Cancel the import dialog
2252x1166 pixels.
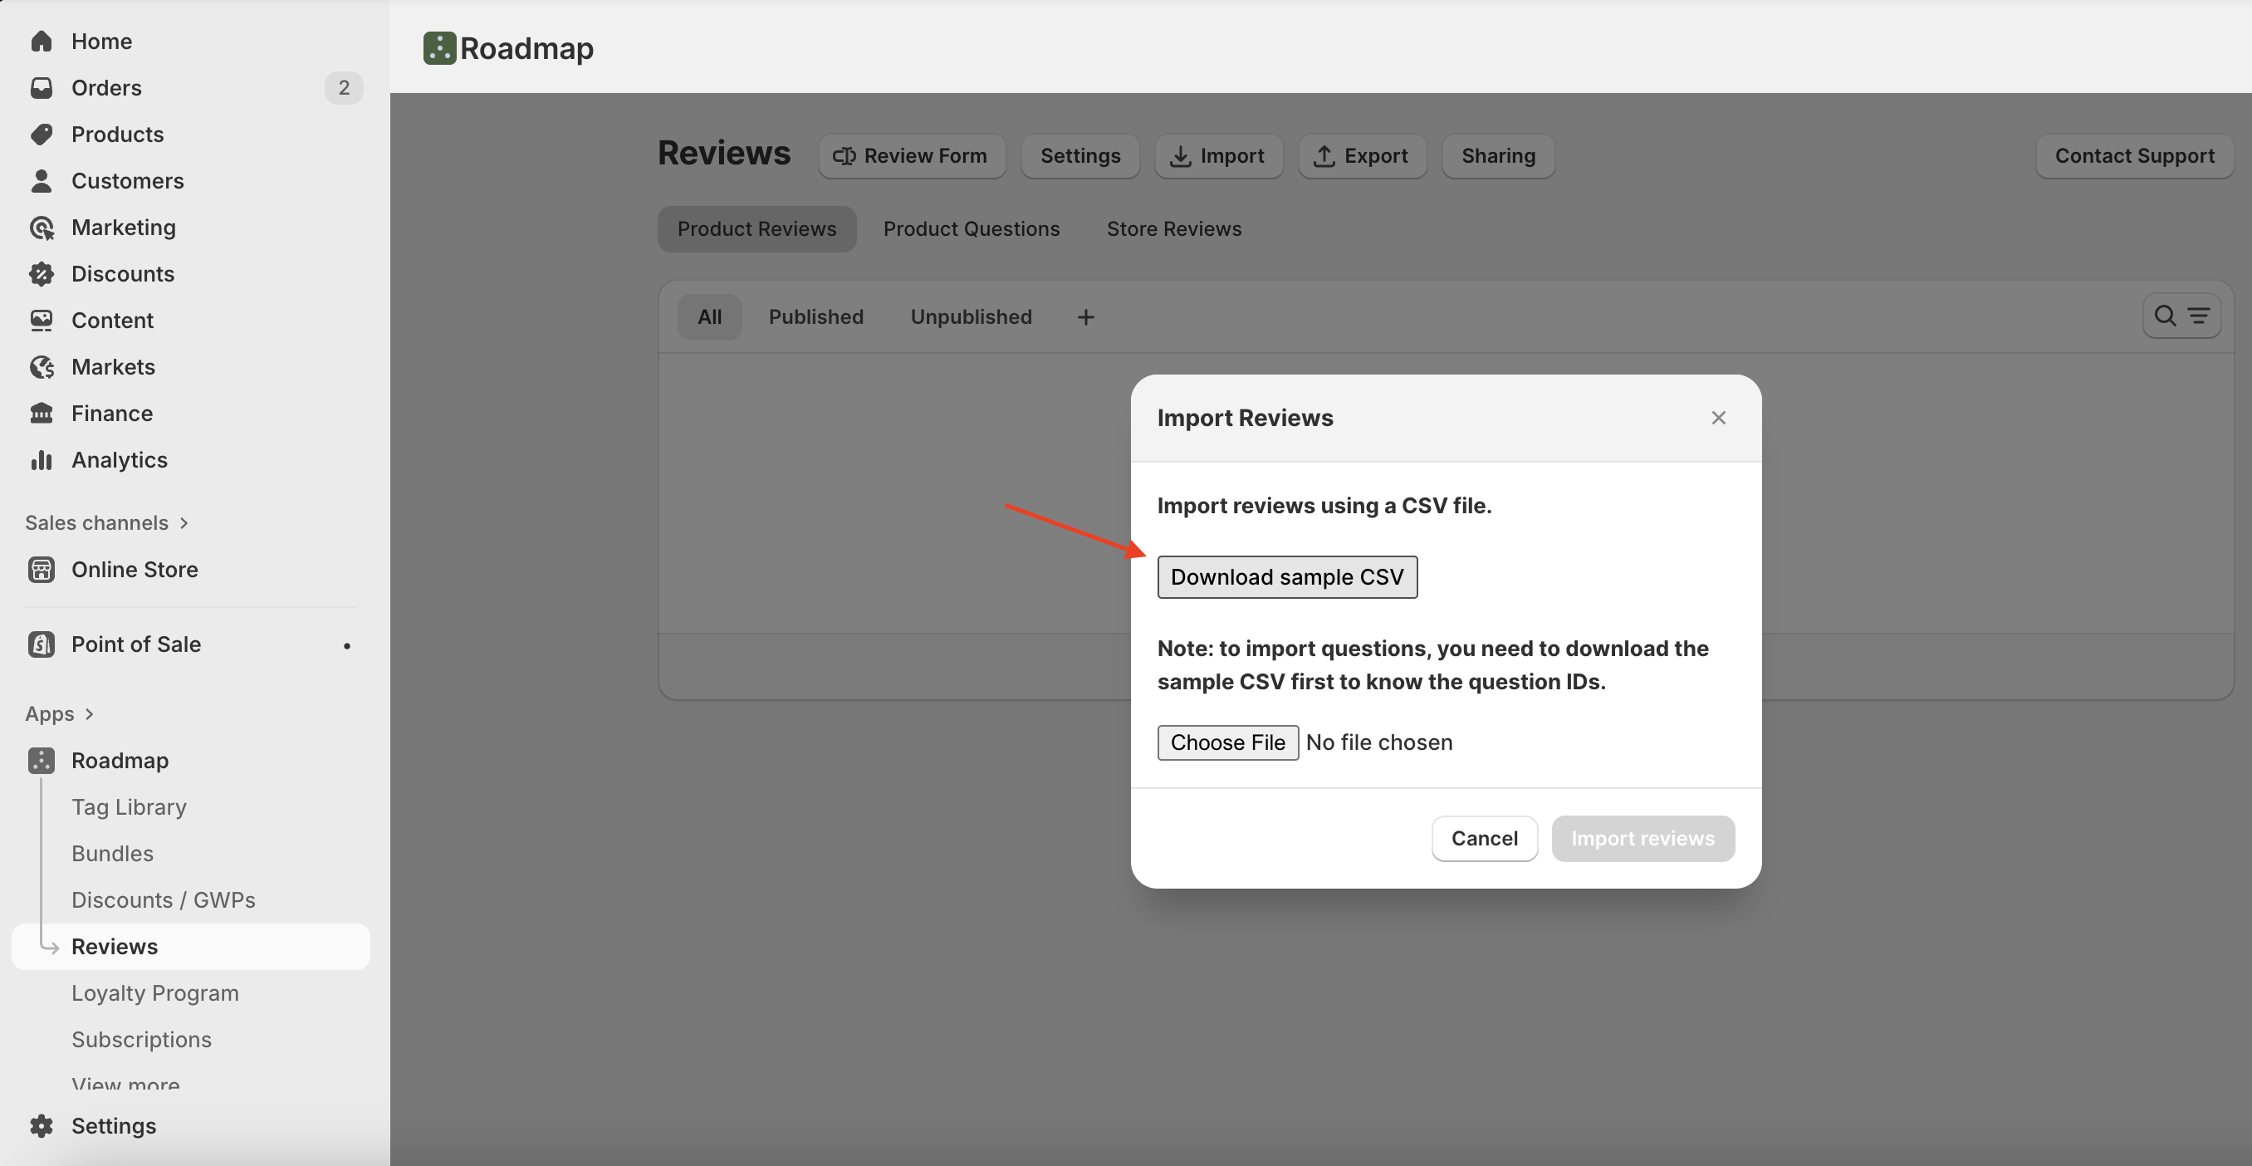point(1484,838)
